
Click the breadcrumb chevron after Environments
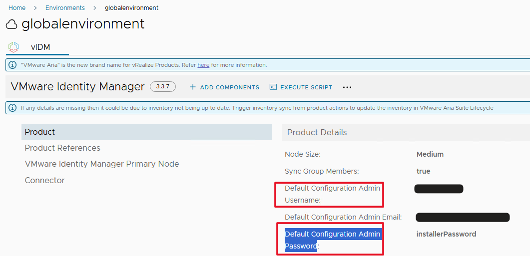(x=95, y=8)
